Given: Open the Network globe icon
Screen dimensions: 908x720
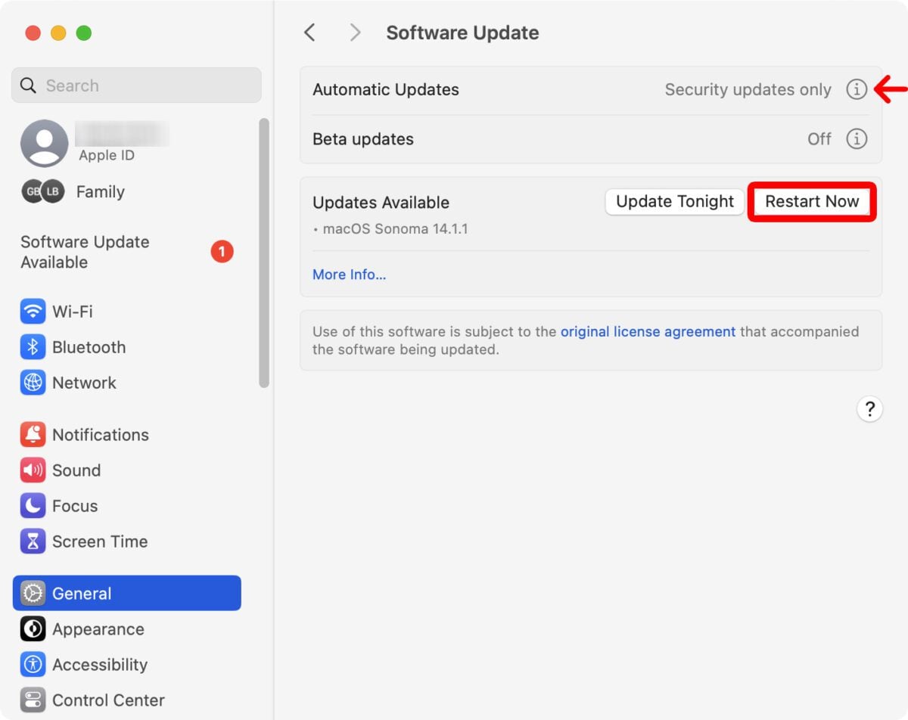Looking at the screenshot, I should click(33, 383).
